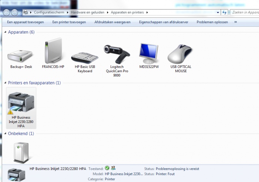Click the 'Logitech QuickCam Pro 9000' label

[x=117, y=71]
